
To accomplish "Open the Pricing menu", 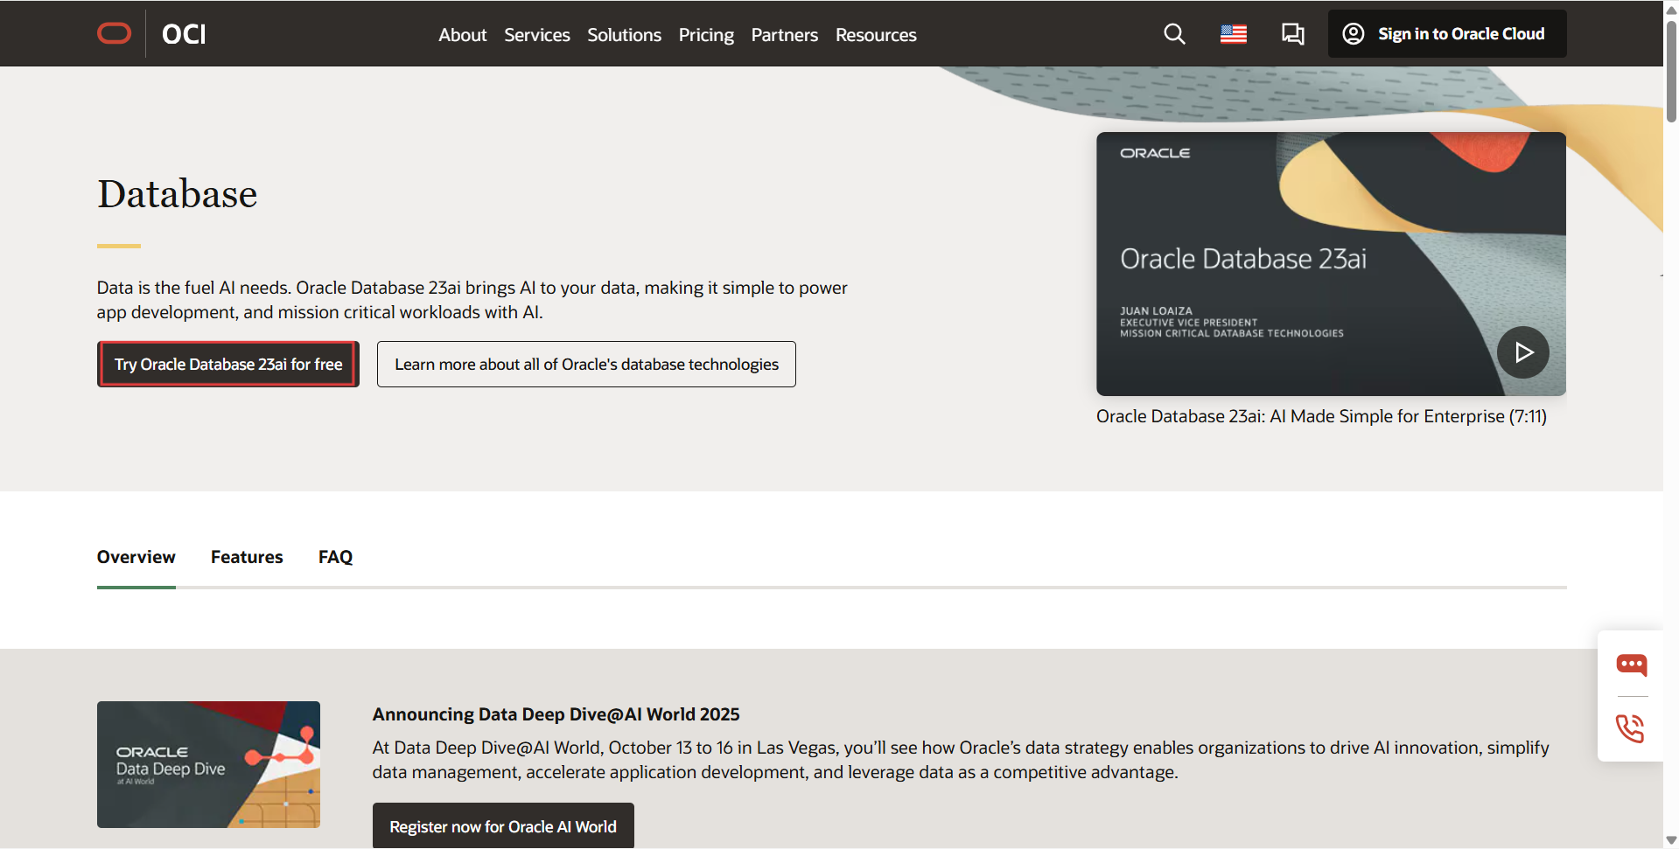I will (x=706, y=35).
